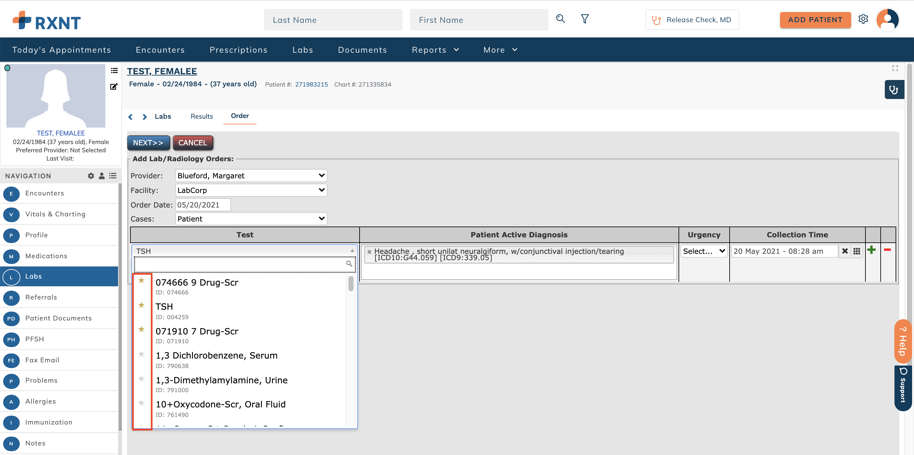
Task: Open Vitals & Charting in navigation
Action: tap(59, 214)
